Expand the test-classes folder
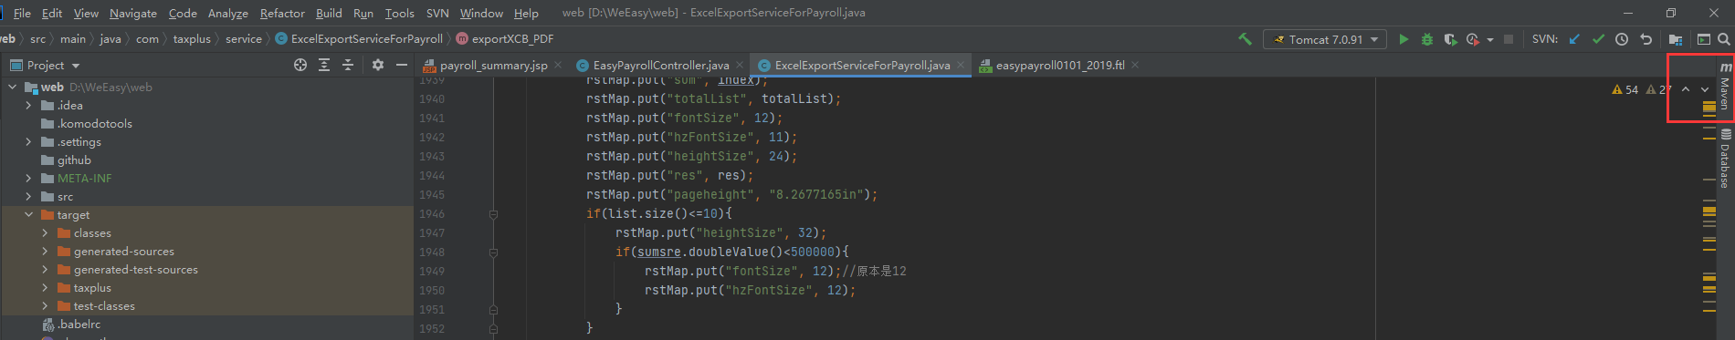 (x=45, y=305)
